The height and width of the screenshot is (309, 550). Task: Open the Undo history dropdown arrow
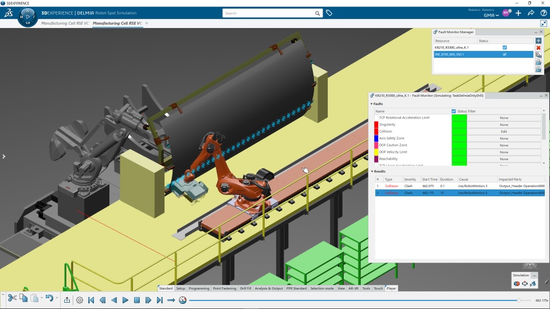[x=57, y=298]
